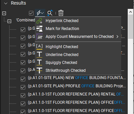This screenshot has width=134, height=114.
Task: Uncheck checkbox beside Underline Checked row
Action: tap(23, 54)
